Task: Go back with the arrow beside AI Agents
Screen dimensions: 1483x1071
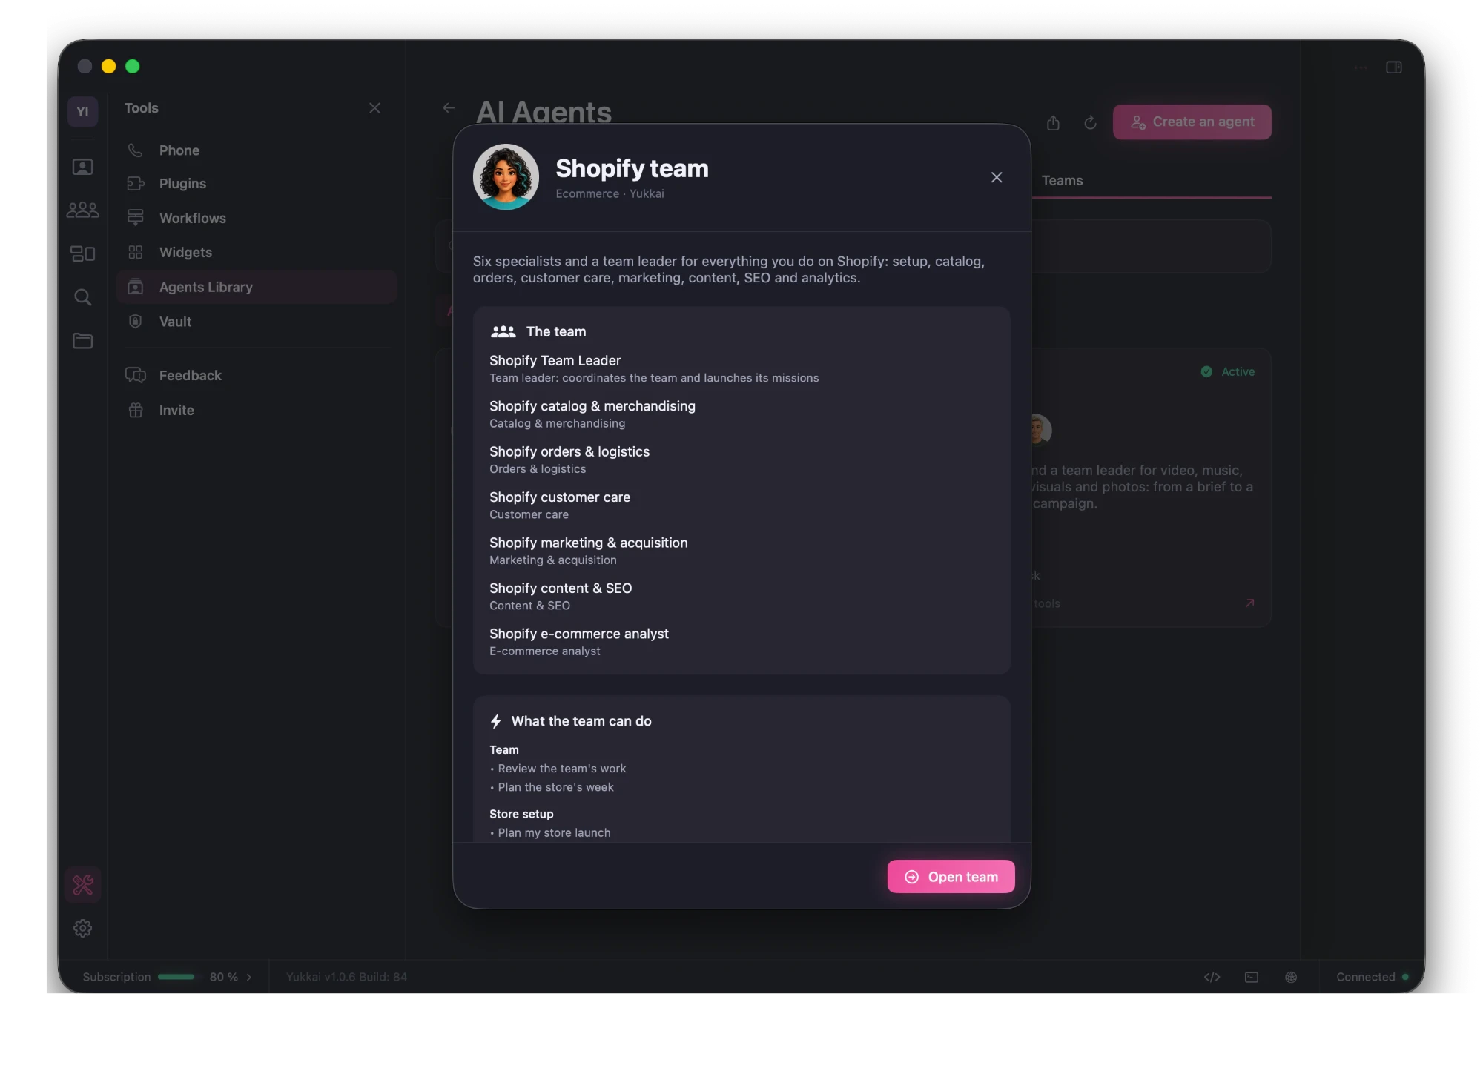Action: [x=449, y=108]
